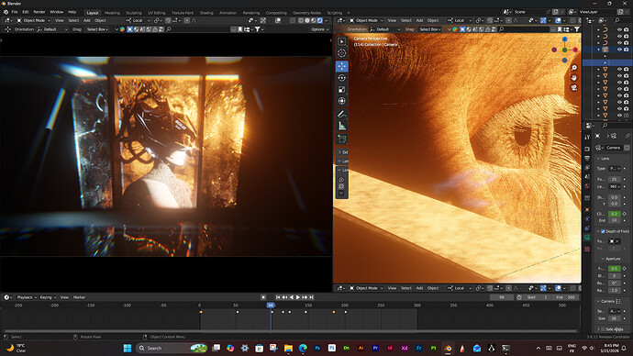This screenshot has height=356, width=633.
Task: Open Orientation Default dropdown in right viewport
Action: pos(385,29)
